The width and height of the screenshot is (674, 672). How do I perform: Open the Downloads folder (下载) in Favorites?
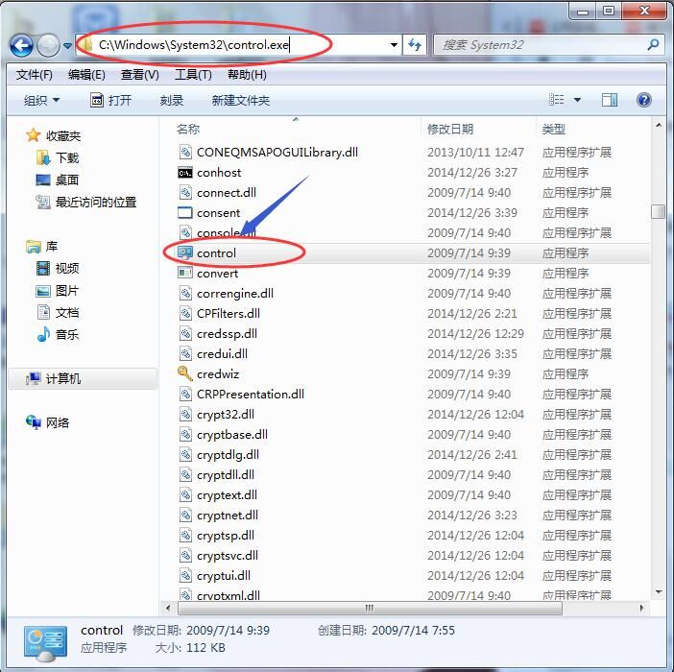pyautogui.click(x=67, y=157)
